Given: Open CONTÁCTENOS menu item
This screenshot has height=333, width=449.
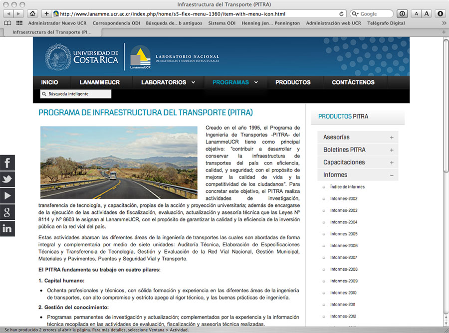Looking at the screenshot, I should [353, 82].
